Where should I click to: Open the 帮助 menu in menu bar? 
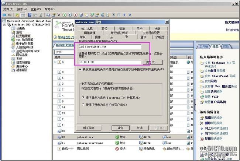coord(49,9)
